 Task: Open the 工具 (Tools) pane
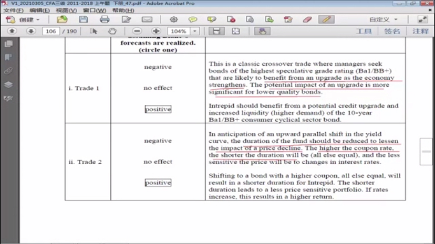coord(364,31)
